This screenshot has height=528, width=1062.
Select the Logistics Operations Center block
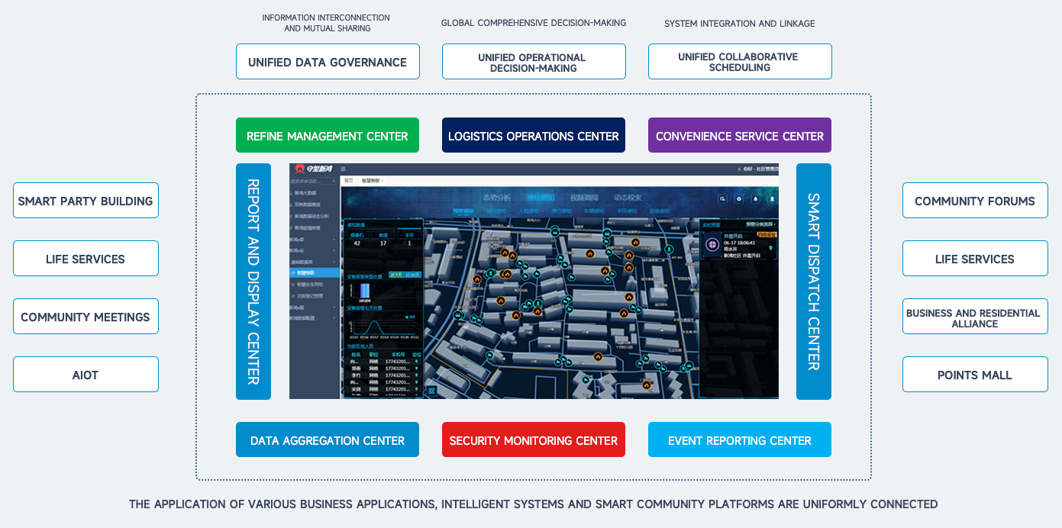pyautogui.click(x=533, y=136)
